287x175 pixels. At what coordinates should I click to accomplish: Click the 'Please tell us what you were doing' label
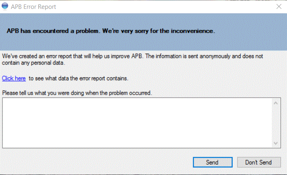(x=77, y=93)
